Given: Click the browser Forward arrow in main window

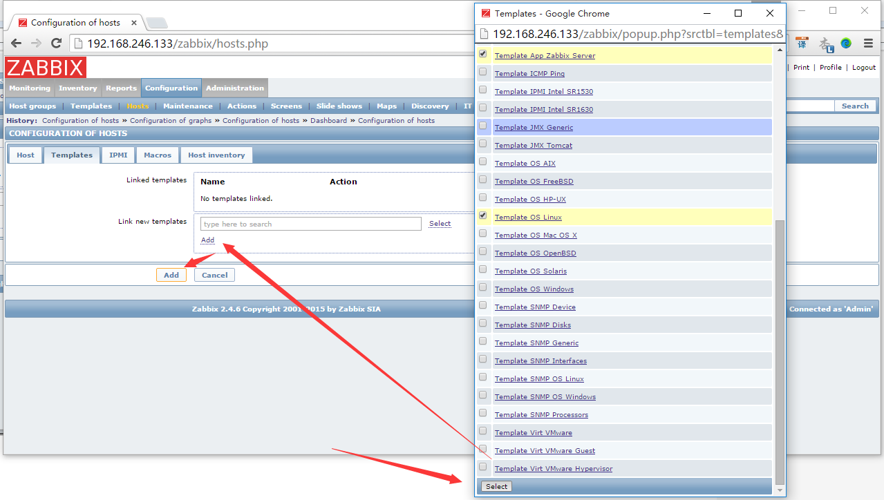Looking at the screenshot, I should click(36, 44).
